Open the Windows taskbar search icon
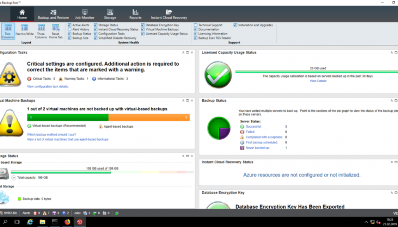This screenshot has height=227, width=398. (5, 222)
